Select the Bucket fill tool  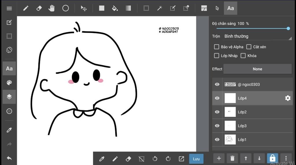115,8
